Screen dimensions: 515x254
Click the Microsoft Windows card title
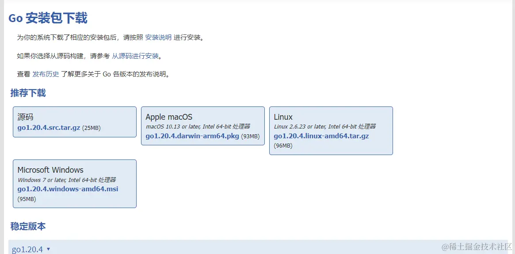click(50, 170)
